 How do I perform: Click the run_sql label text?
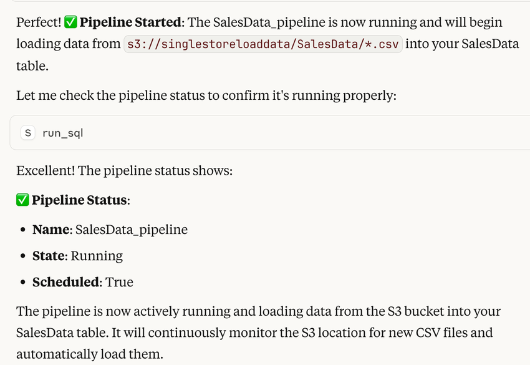pyautogui.click(x=62, y=133)
